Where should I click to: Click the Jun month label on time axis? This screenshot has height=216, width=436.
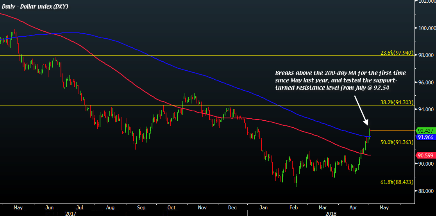coord(50,208)
